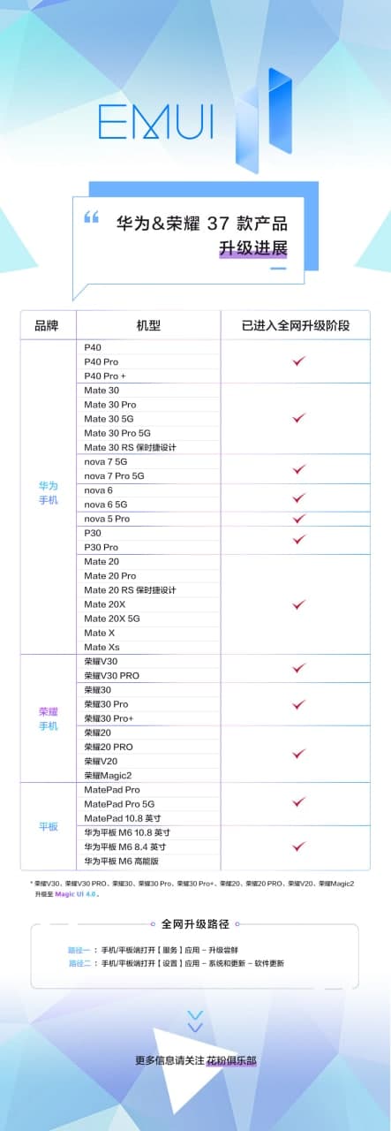391x1131 pixels.
Task: Select the 已进入全网升级阶段 column header
Action: pos(296,325)
